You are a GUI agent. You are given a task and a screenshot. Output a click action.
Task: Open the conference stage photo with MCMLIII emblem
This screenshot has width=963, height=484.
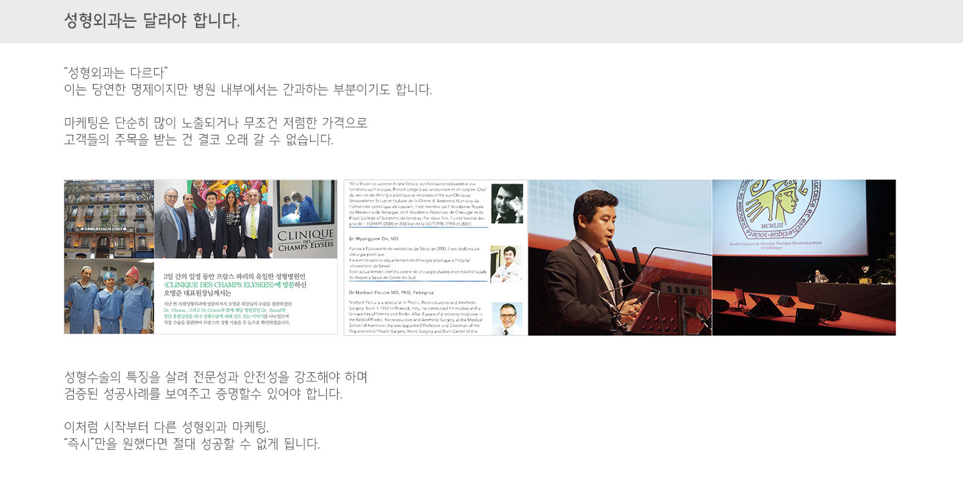point(804,257)
